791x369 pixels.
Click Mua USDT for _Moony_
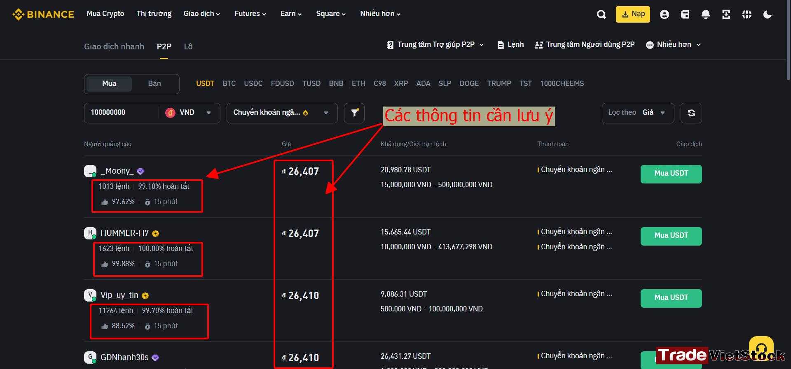[671, 174]
